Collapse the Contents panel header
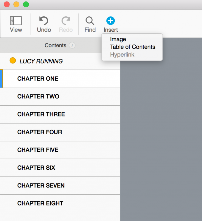 [55, 45]
